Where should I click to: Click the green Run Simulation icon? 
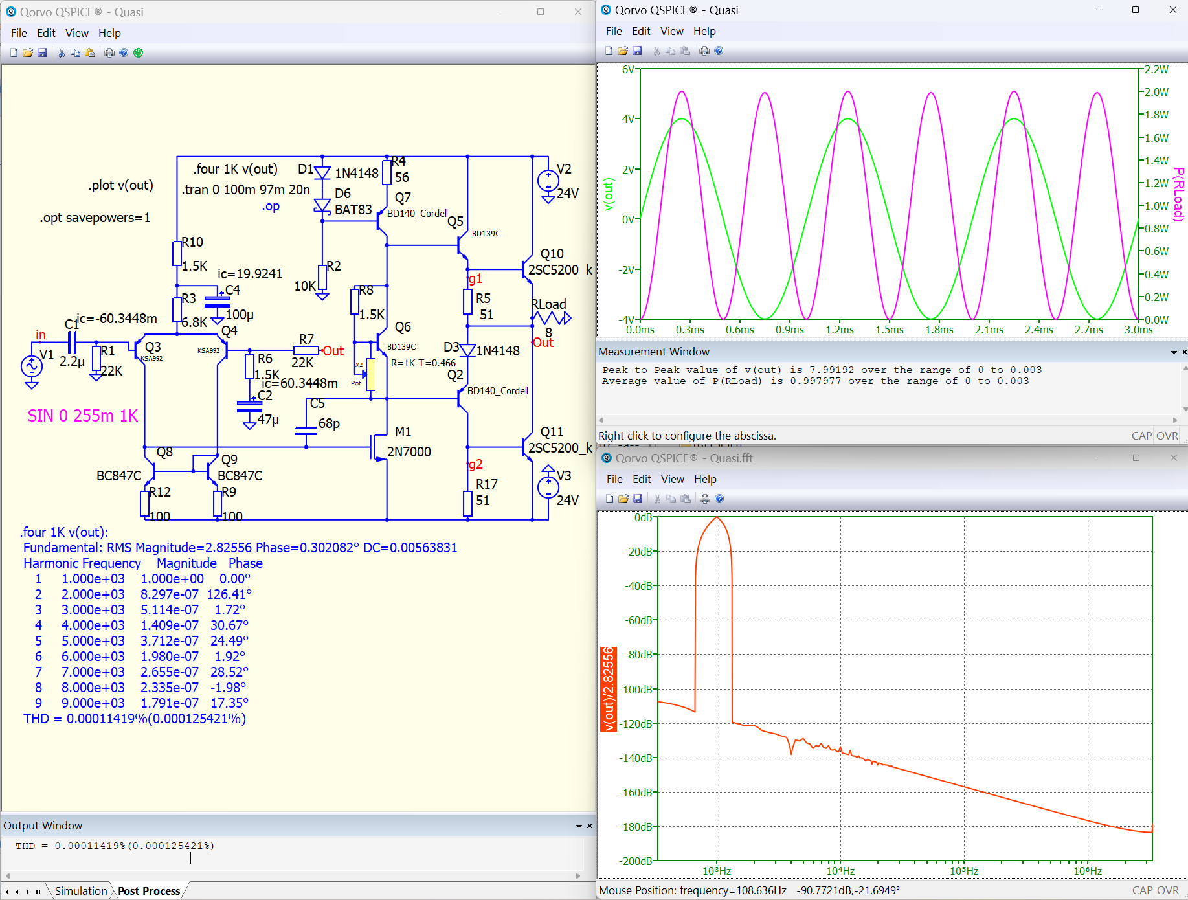[139, 52]
